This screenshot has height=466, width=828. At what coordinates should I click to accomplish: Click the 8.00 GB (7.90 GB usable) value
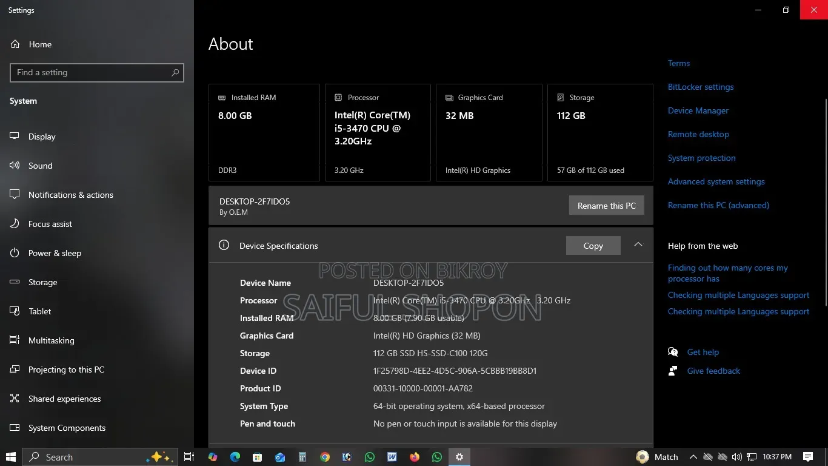419,318
